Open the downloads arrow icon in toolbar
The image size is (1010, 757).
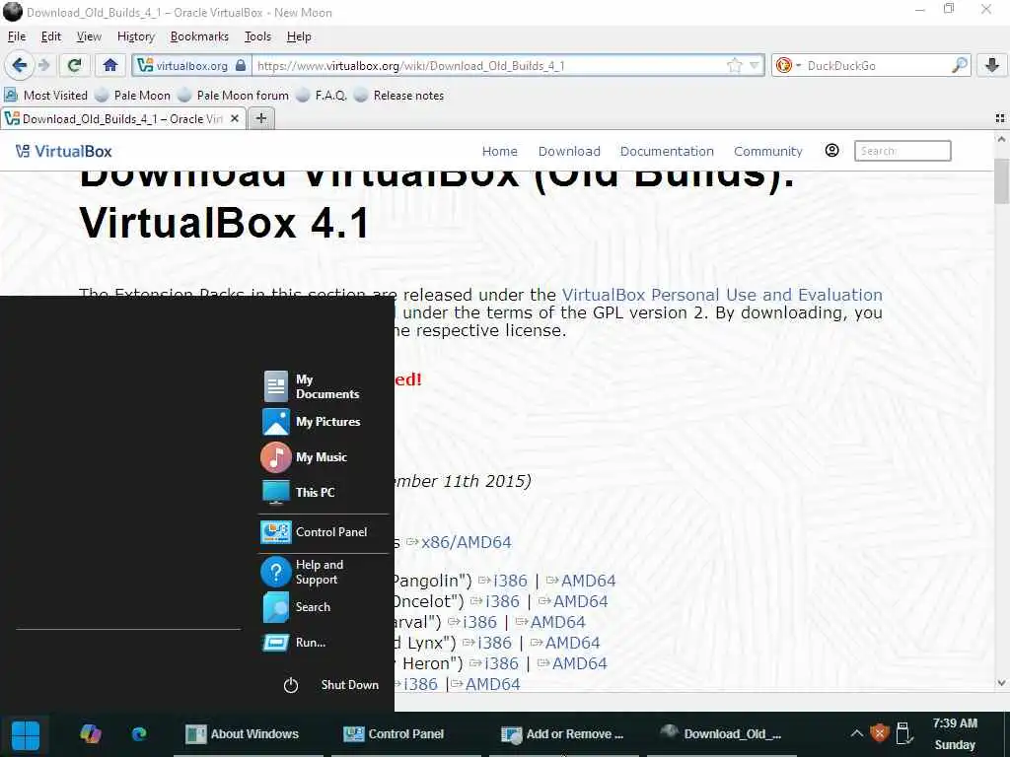pos(992,65)
